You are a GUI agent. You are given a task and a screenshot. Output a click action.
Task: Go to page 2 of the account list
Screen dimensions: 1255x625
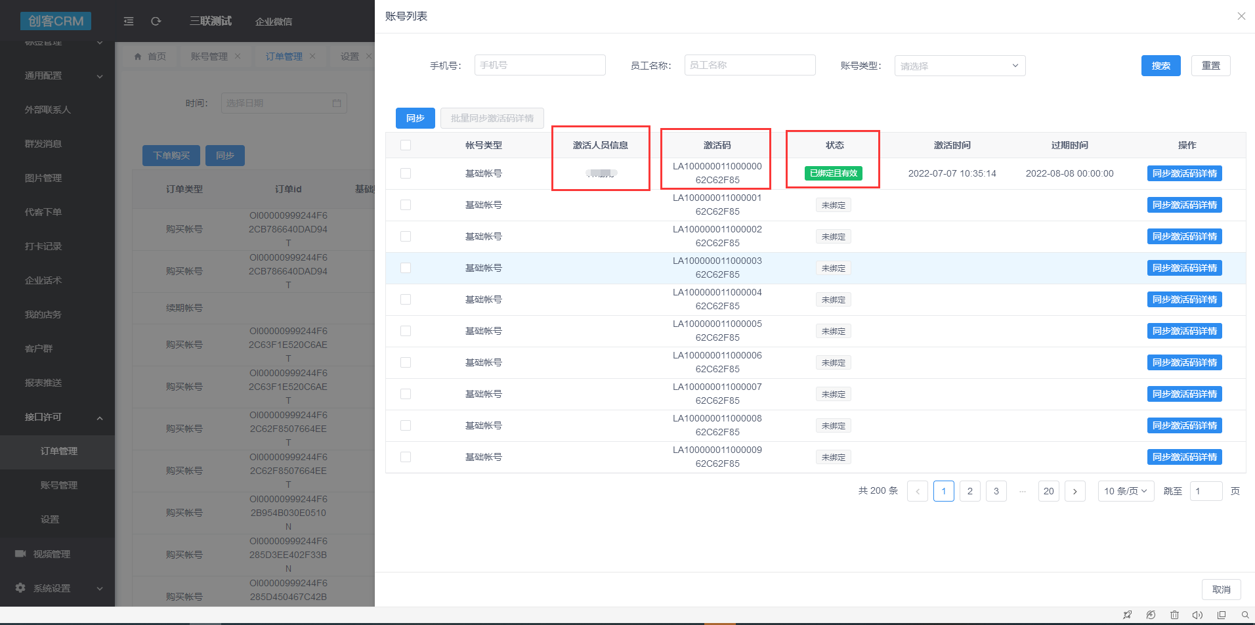[970, 491]
